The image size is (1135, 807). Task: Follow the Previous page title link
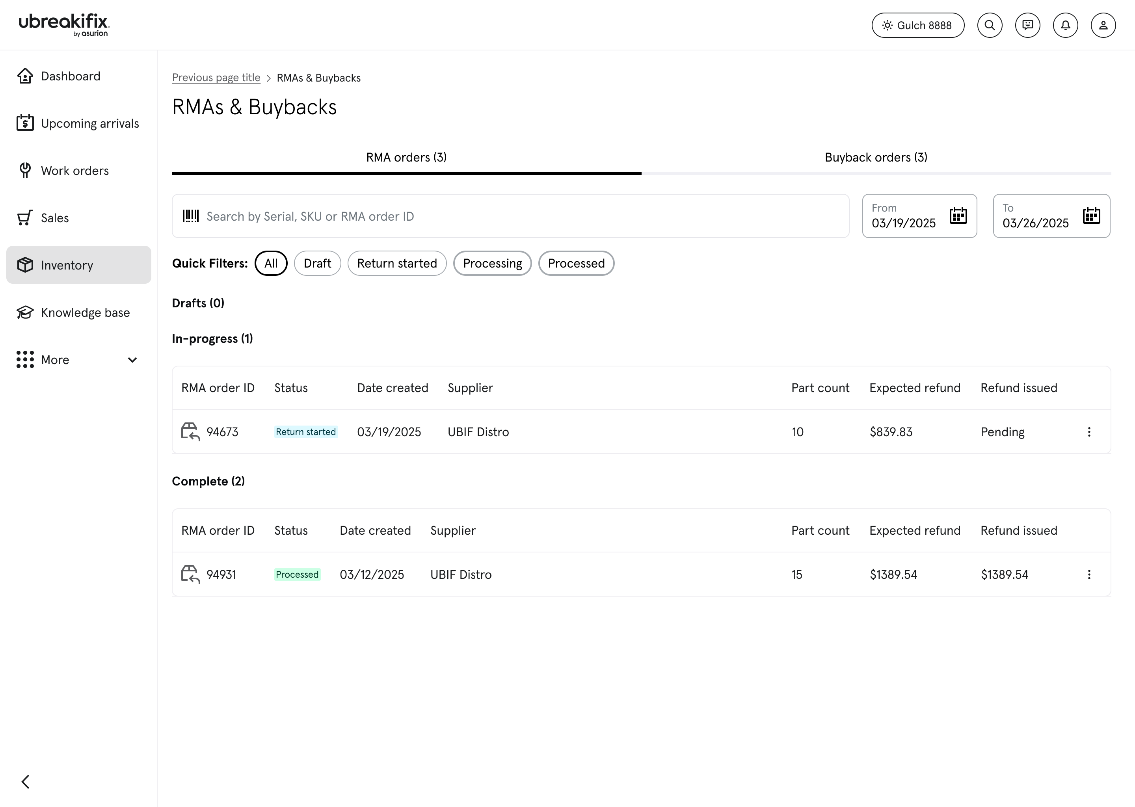(216, 78)
